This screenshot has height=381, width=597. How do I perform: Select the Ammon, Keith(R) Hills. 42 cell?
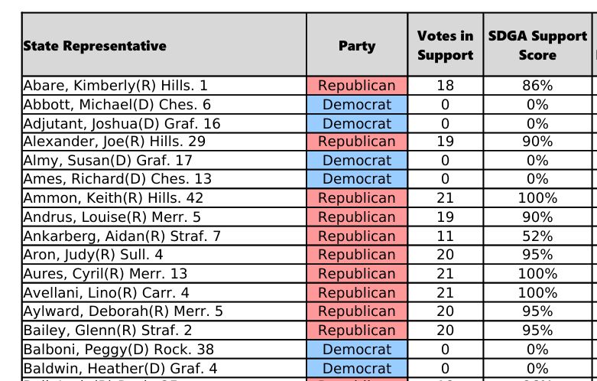(x=113, y=198)
